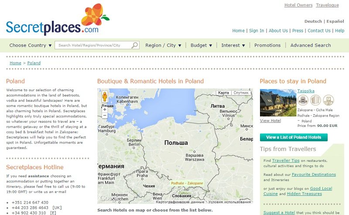Click View a List of Poland Hotels
Viewport: 349px width, 215px height.
pyautogui.click(x=294, y=137)
